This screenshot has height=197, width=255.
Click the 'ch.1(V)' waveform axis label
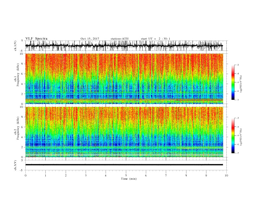[15, 46]
